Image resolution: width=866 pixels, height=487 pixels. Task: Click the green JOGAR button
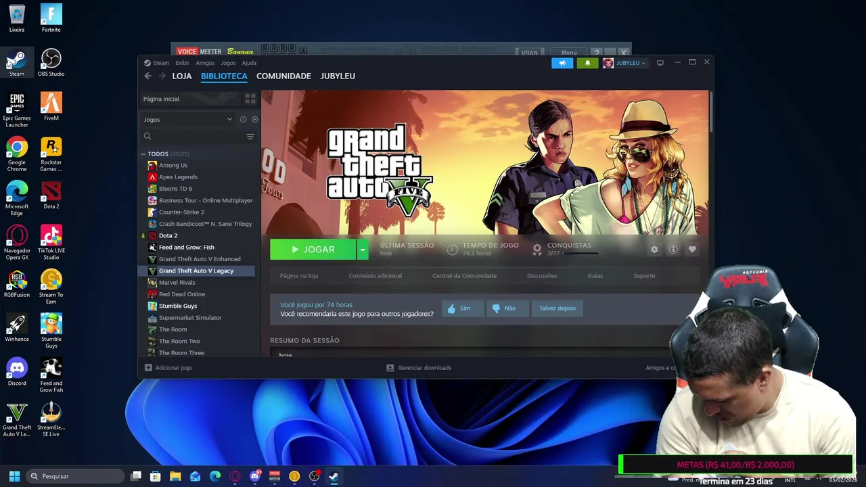click(313, 250)
